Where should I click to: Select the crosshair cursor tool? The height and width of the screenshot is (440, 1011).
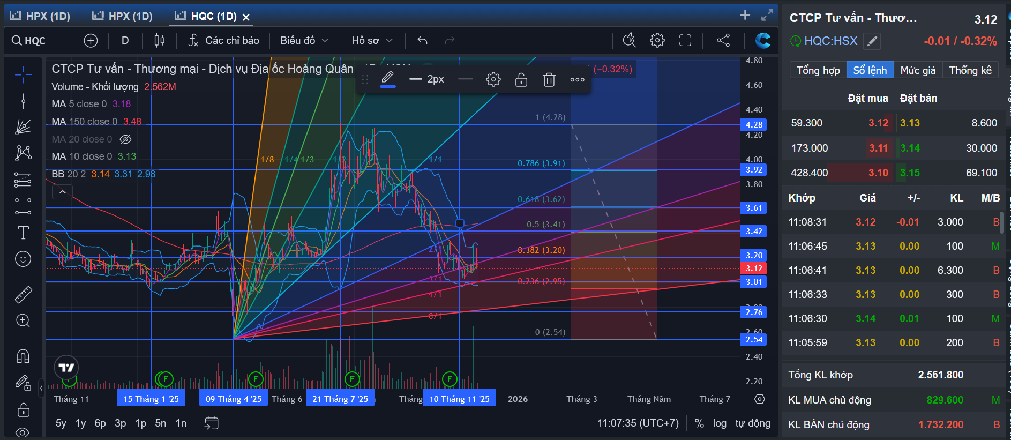[x=23, y=75]
